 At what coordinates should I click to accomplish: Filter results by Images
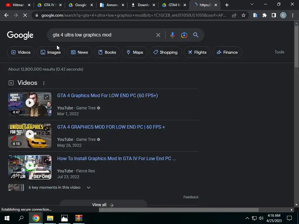click(x=51, y=52)
